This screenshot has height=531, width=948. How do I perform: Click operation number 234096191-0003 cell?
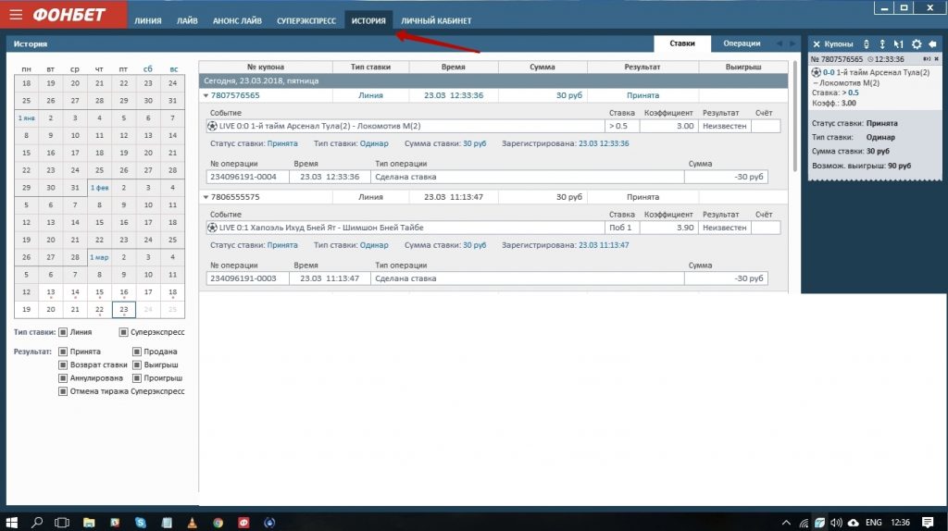(247, 278)
